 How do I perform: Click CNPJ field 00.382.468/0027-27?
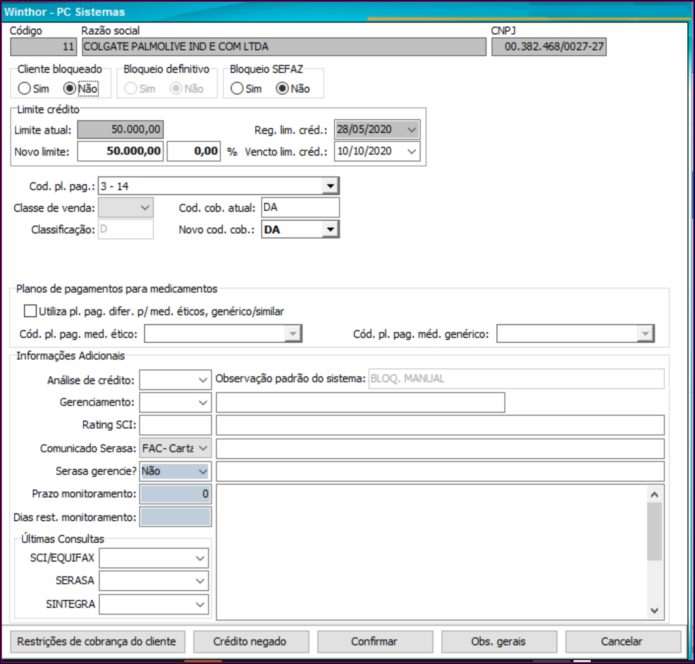549,47
